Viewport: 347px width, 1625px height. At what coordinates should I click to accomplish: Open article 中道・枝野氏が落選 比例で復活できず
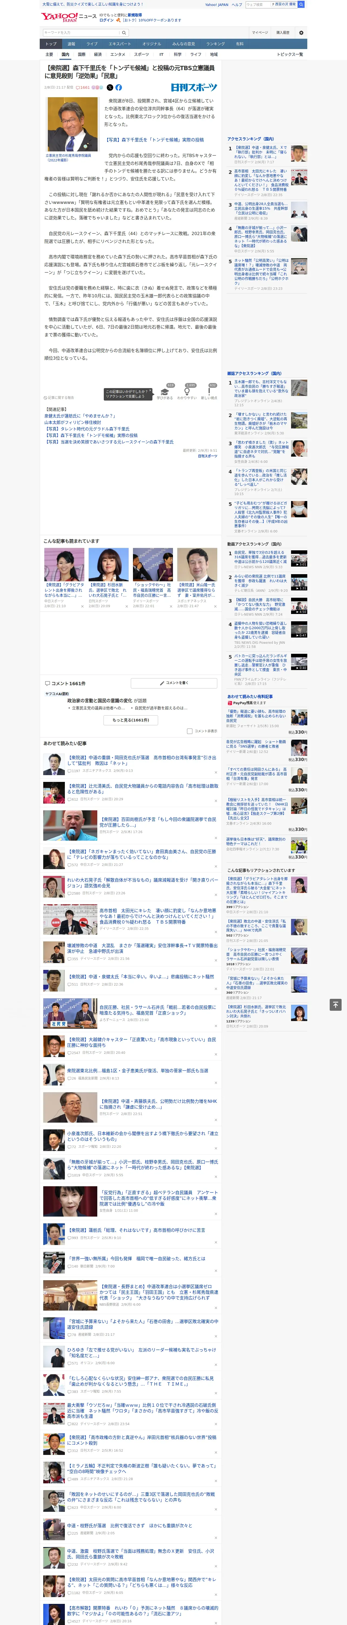point(129,1526)
